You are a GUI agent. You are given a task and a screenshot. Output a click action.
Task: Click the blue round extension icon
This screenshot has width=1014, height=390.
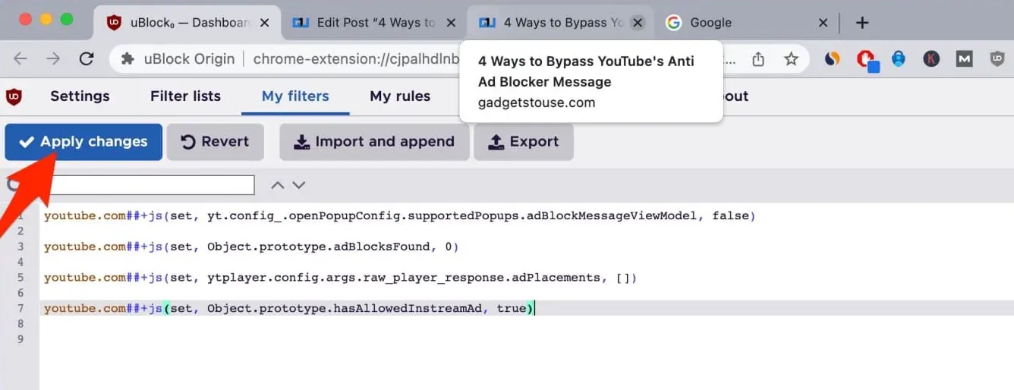[x=899, y=58]
